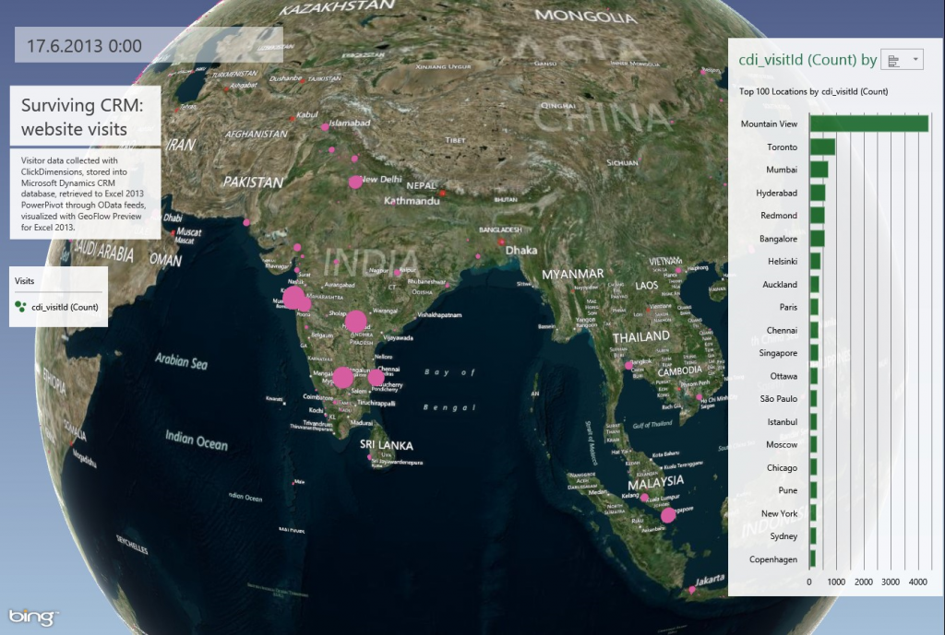Image resolution: width=945 pixels, height=635 pixels.
Task: Click the '2000' value on chart axis
Action: (x=864, y=582)
